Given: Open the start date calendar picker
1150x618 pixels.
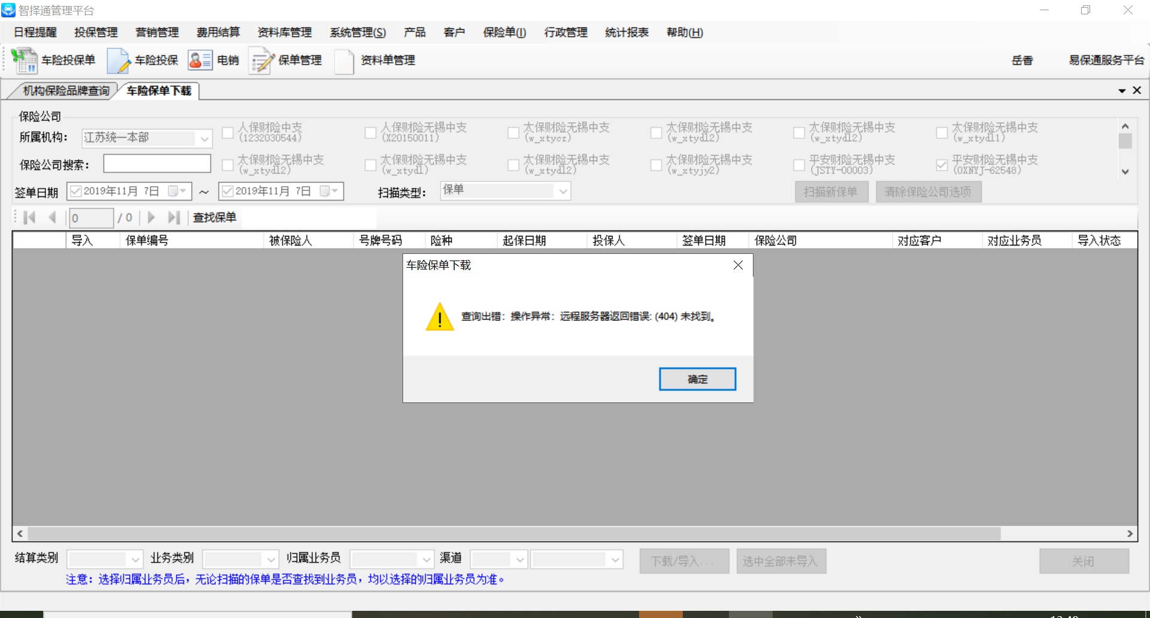Looking at the screenshot, I should coord(178,191).
